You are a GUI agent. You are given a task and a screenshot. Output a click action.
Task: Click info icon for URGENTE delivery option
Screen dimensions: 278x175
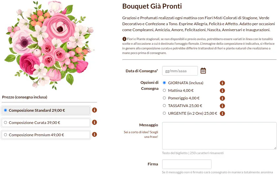tap(222, 113)
